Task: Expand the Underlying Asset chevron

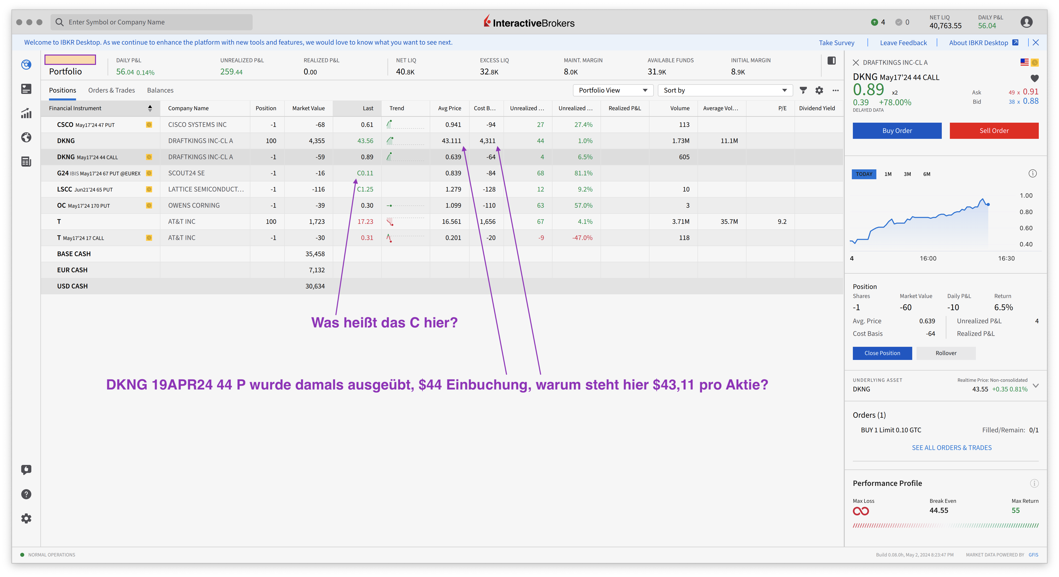Action: tap(1036, 385)
